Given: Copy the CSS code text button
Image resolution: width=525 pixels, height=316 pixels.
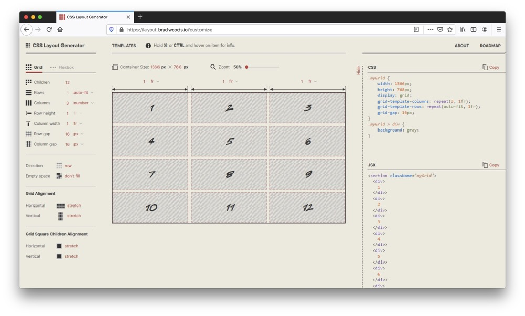Looking at the screenshot, I should pos(494,67).
